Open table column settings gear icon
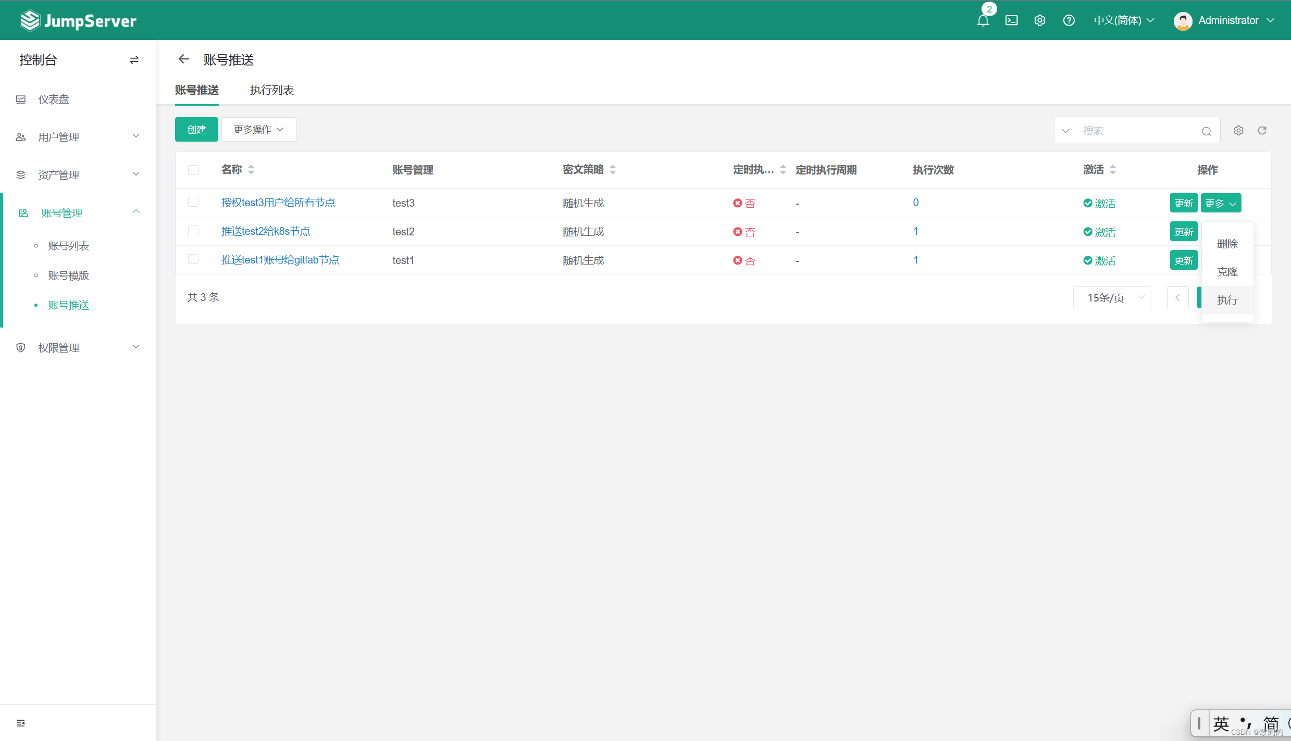Image resolution: width=1291 pixels, height=741 pixels. tap(1238, 131)
